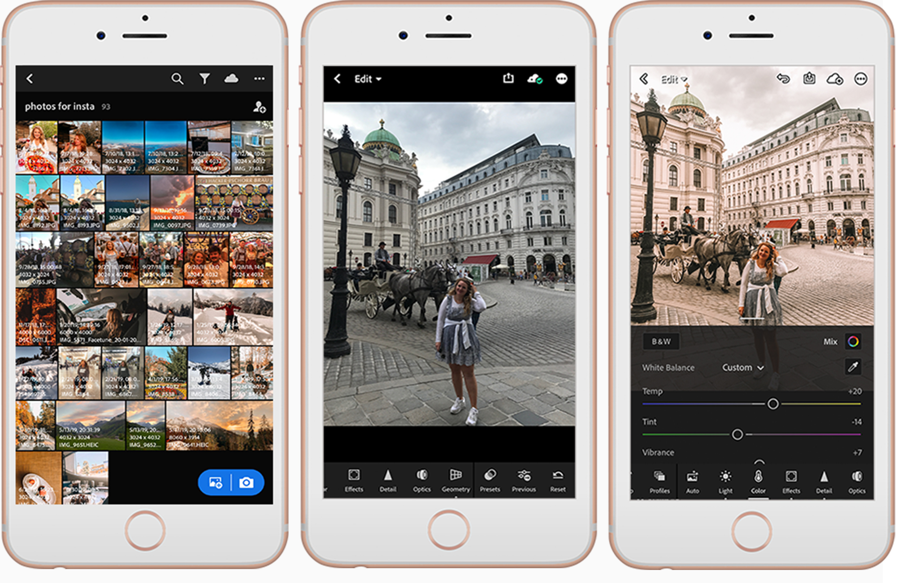Collapse Color panel with up chevron
Viewport: 907px width, 583px height.
click(759, 462)
